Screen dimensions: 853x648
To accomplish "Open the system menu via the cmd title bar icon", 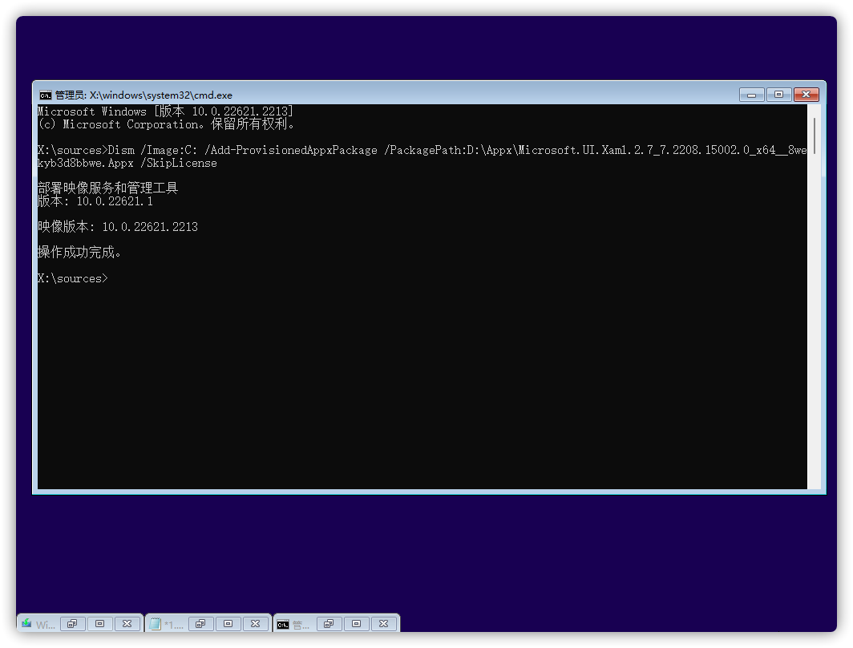I will [46, 95].
